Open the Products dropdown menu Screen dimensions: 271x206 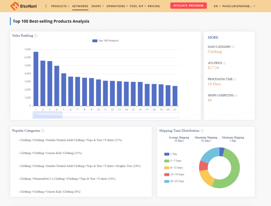[x=60, y=6]
